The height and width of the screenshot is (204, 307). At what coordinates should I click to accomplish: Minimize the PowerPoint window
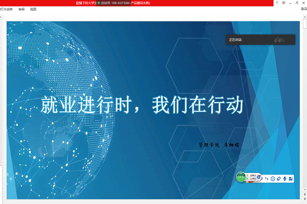click(291, 3)
